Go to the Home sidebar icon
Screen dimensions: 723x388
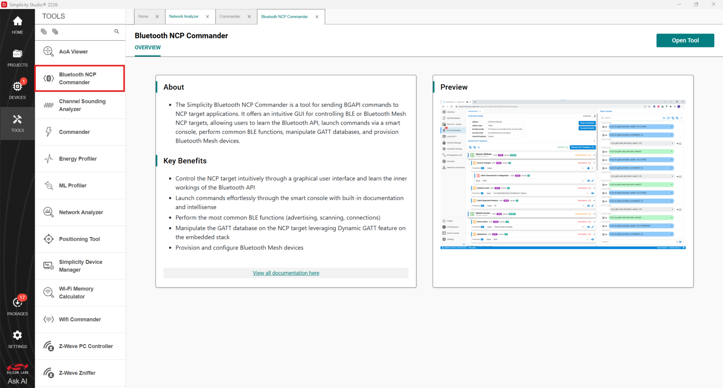pyautogui.click(x=17, y=25)
